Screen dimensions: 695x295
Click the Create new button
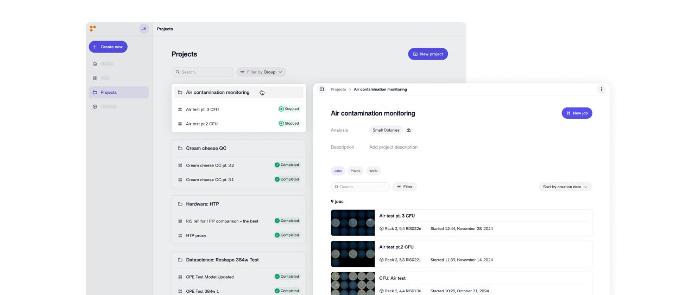108,47
